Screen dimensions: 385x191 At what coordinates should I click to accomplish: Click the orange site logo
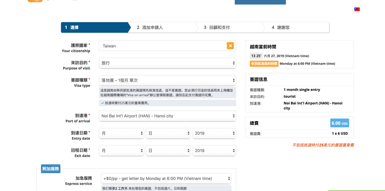[x=35, y=1]
